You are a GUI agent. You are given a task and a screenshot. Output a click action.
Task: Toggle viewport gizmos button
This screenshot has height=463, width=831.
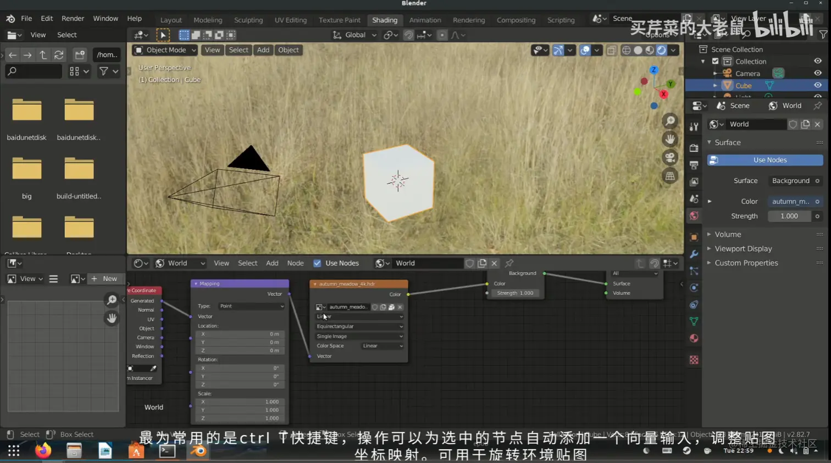pyautogui.click(x=558, y=50)
